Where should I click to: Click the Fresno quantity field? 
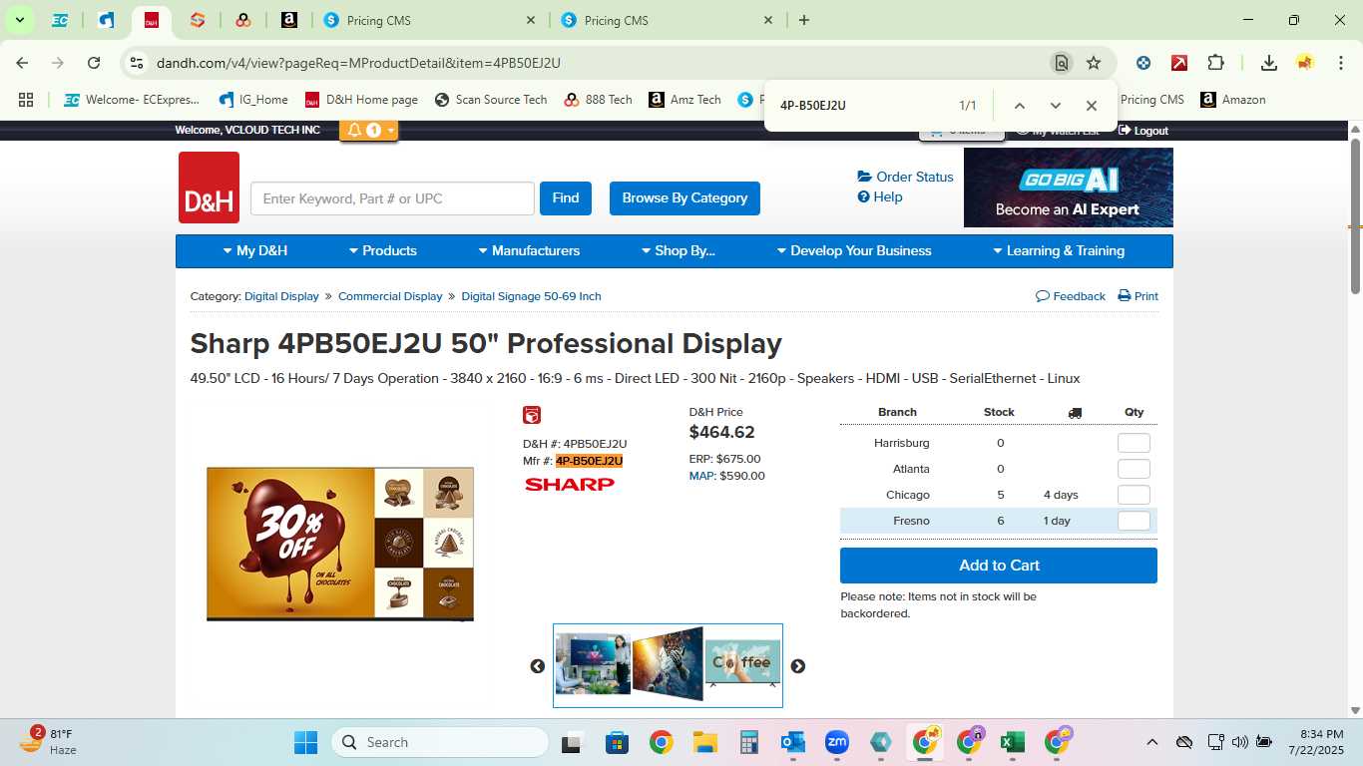(x=1134, y=521)
